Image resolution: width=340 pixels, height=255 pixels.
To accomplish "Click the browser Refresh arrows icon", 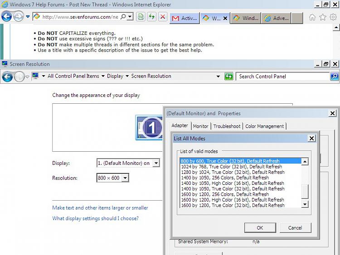I will tap(151, 17).
